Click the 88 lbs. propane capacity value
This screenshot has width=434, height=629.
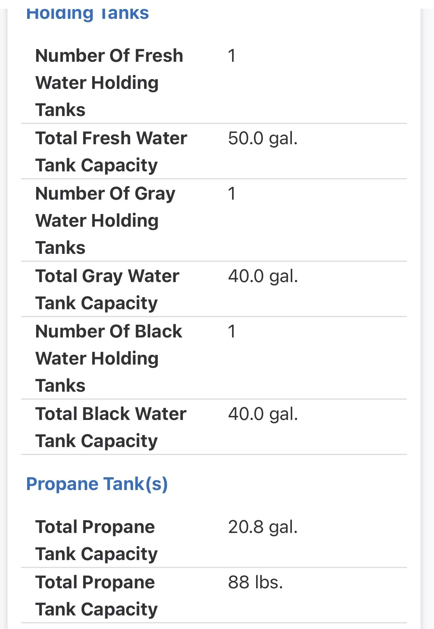[x=255, y=582]
